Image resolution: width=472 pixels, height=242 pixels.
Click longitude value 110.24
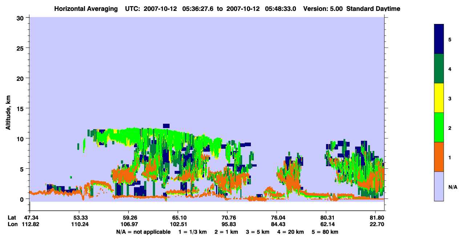click(x=79, y=224)
